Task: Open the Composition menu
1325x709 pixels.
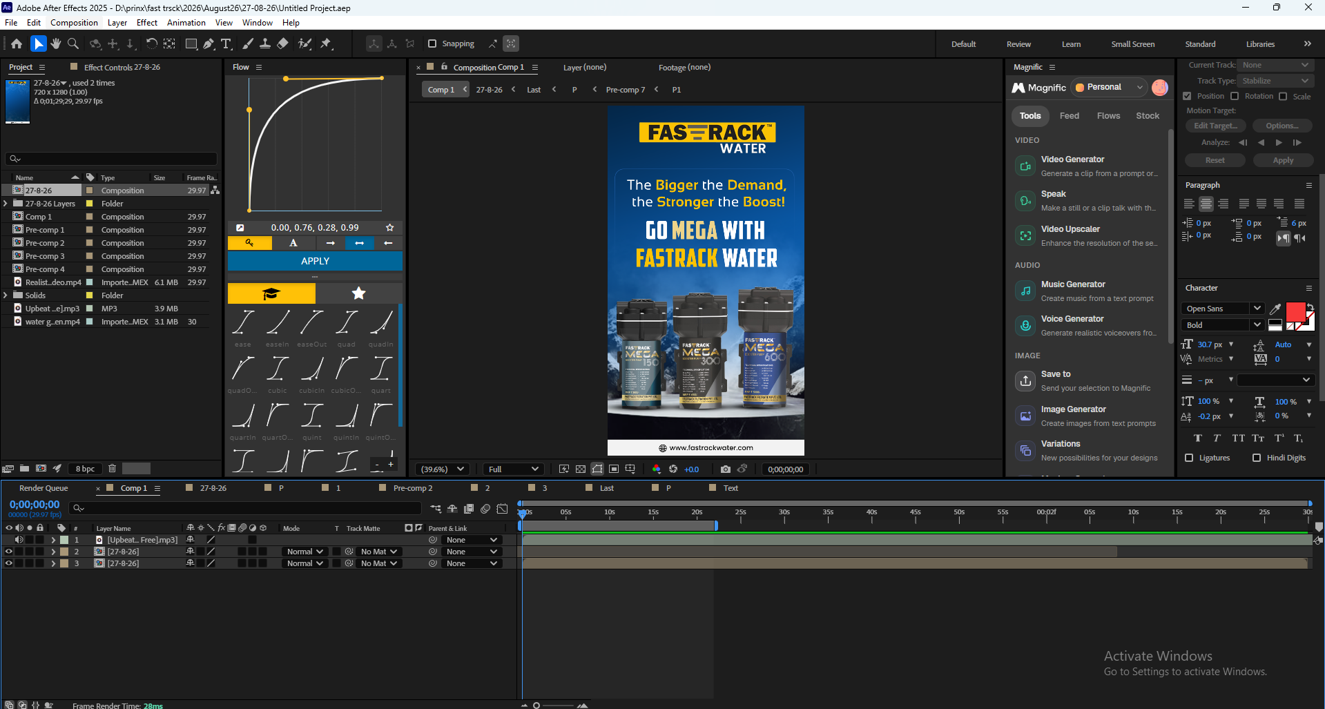Action: [74, 23]
